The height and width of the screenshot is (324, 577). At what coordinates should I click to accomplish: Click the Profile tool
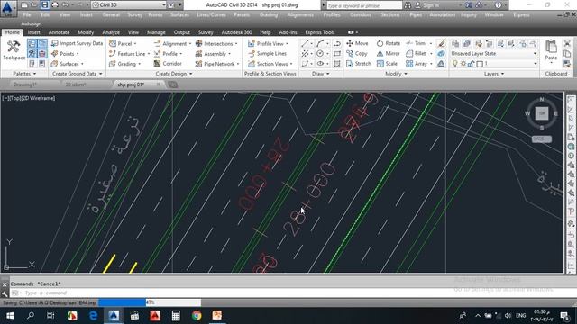pos(168,54)
